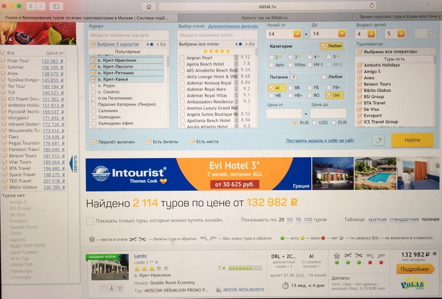Open Дополнительные фильтры link
The height and width of the screenshot is (299, 442).
(x=233, y=26)
